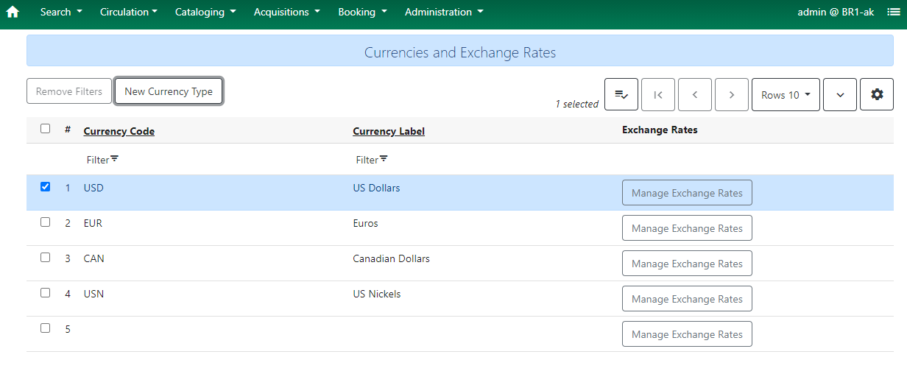Check the USN row checkbox
The height and width of the screenshot is (374, 907).
pos(46,293)
